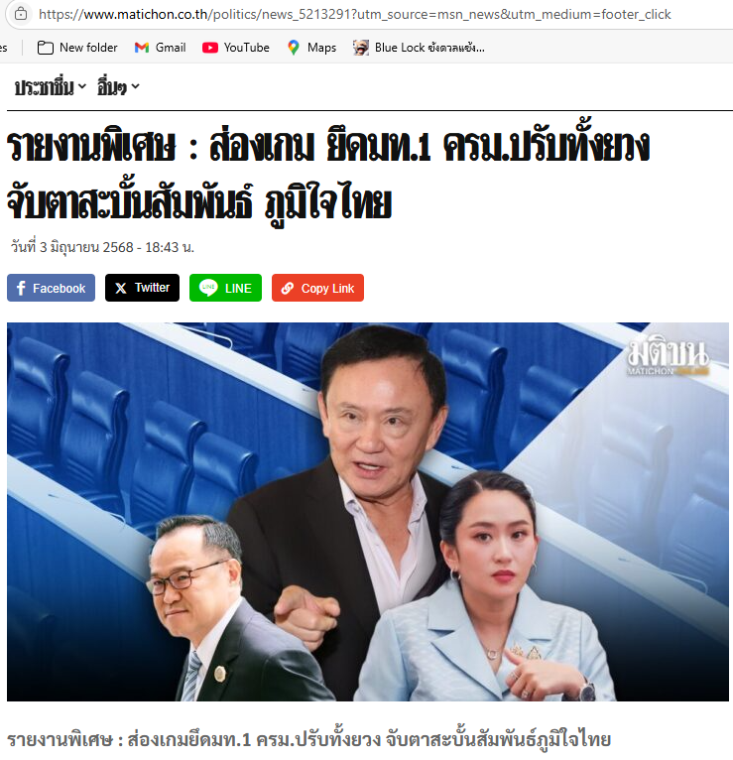Share the article on Twitter
The height and width of the screenshot is (760, 733).
point(142,288)
